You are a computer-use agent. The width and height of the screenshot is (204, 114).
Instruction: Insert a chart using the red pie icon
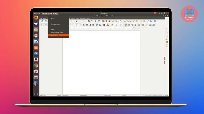point(106,21)
